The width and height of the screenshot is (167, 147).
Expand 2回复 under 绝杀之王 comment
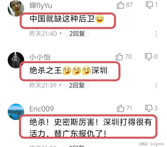click(x=77, y=85)
